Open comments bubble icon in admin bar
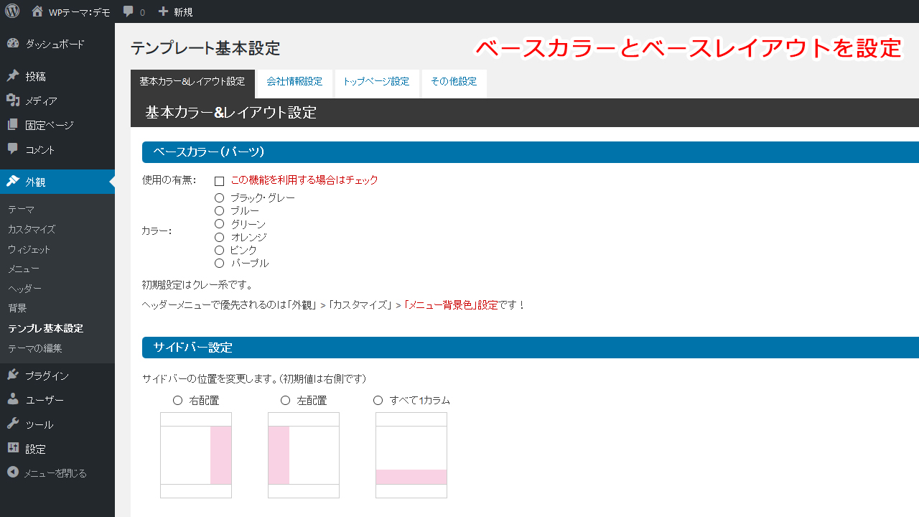Viewport: 919px width, 517px height. [129, 11]
